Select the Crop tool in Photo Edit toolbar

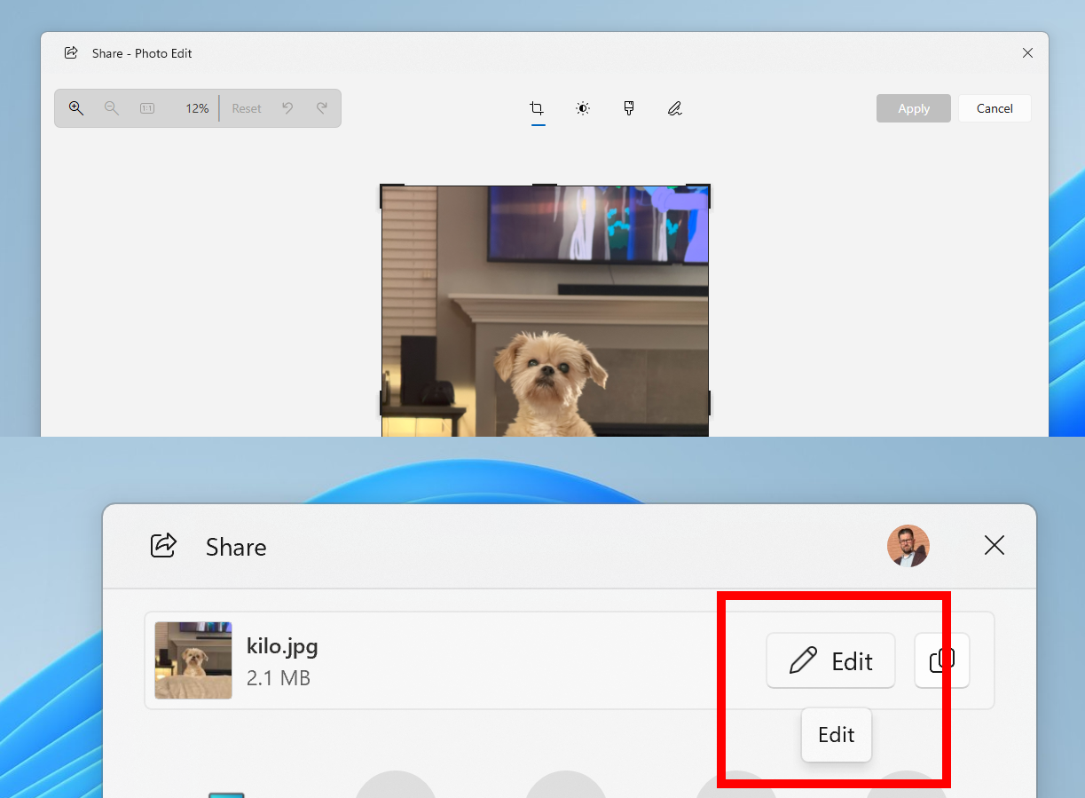pyautogui.click(x=537, y=108)
